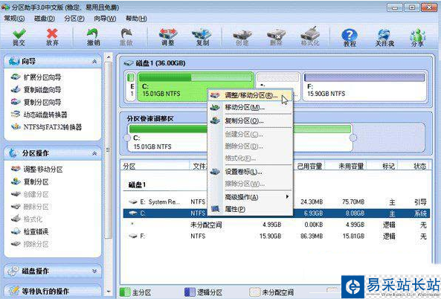Choose 删除分区(D) in context menu

251,147
